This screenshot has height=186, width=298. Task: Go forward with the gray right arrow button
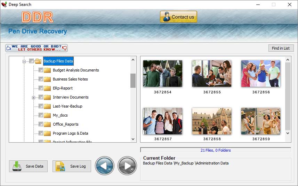(127, 166)
